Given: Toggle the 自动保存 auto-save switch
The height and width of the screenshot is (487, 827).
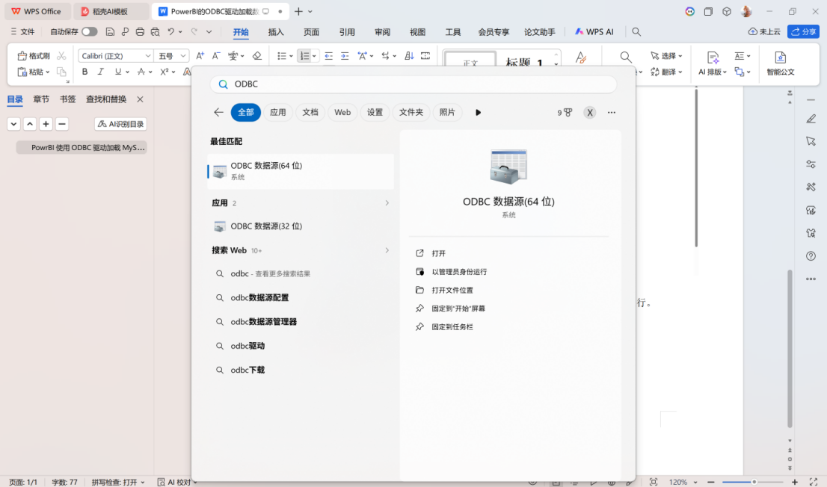Looking at the screenshot, I should 90,31.
